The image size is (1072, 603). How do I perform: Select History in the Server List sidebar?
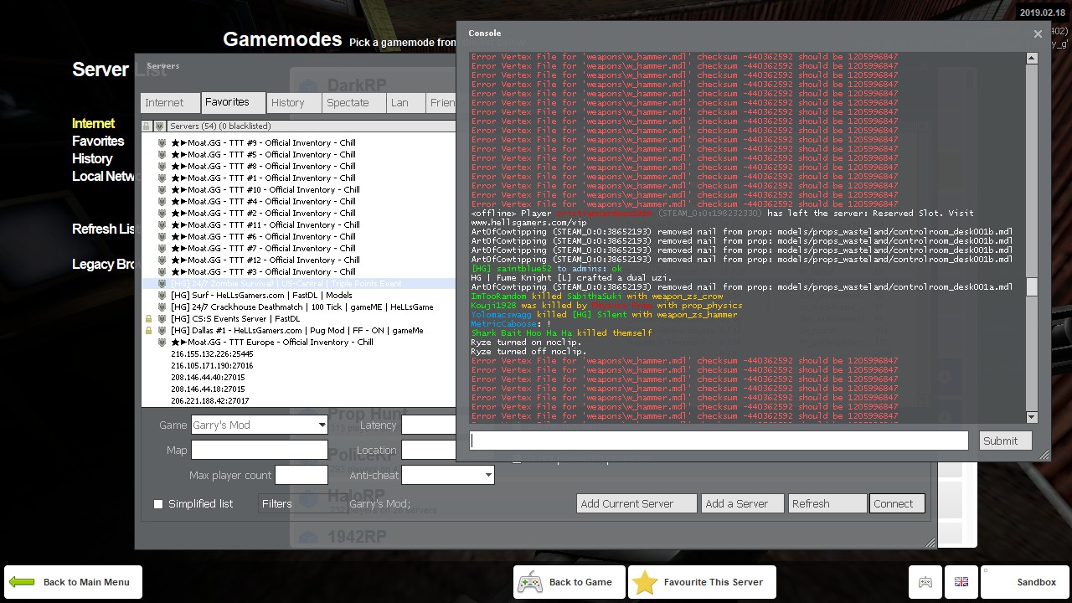click(92, 158)
